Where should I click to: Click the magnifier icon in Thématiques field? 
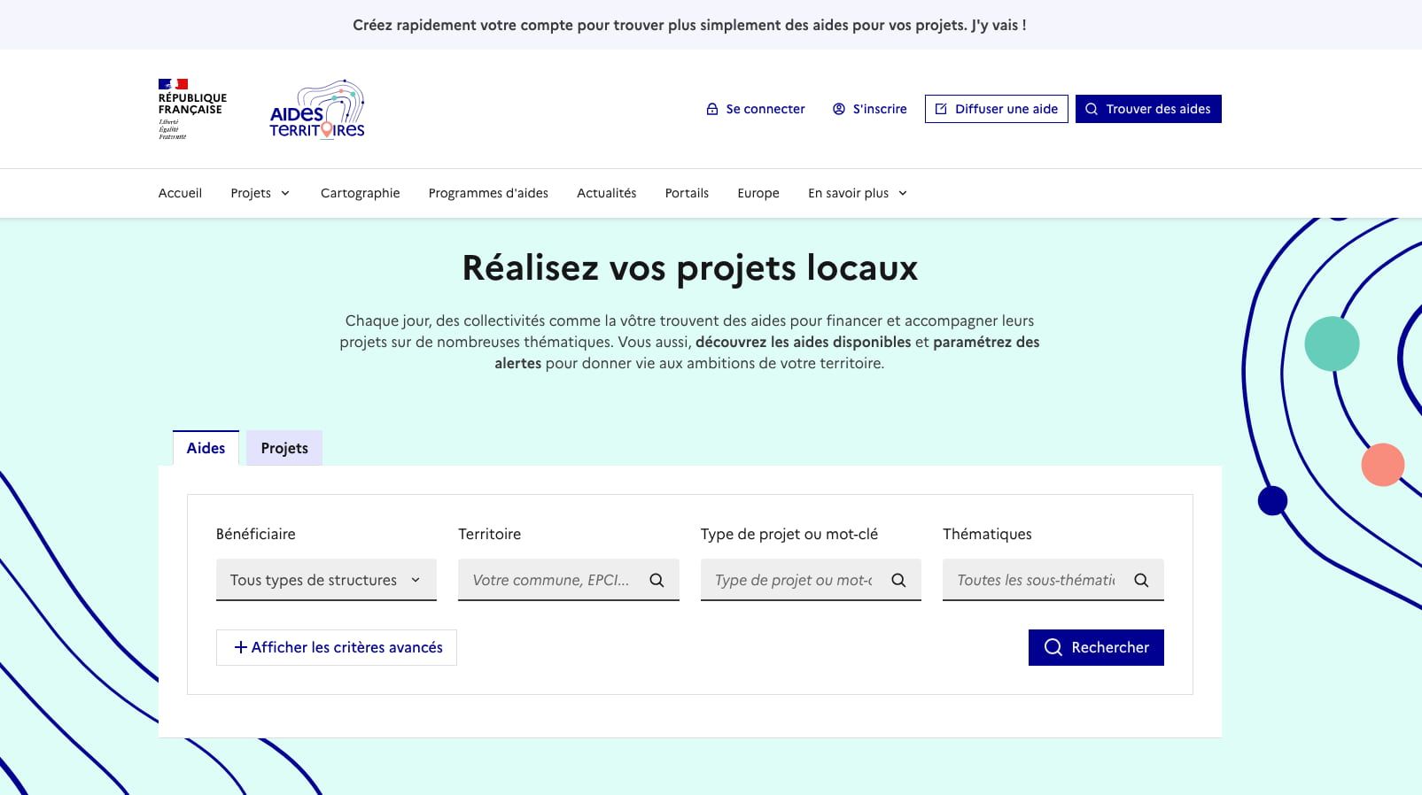point(1141,580)
